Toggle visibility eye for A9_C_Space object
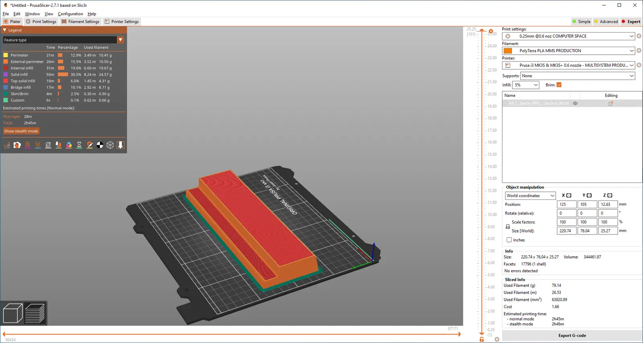 [575, 103]
